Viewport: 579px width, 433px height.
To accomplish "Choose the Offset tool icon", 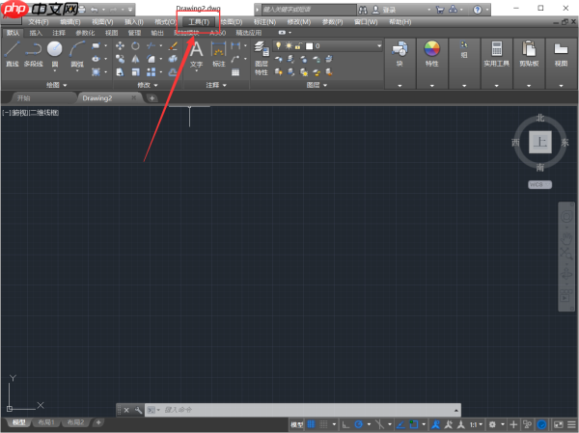I will 173,72.
